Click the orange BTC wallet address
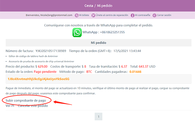Screen dimensions: 195x122 [39, 79]
